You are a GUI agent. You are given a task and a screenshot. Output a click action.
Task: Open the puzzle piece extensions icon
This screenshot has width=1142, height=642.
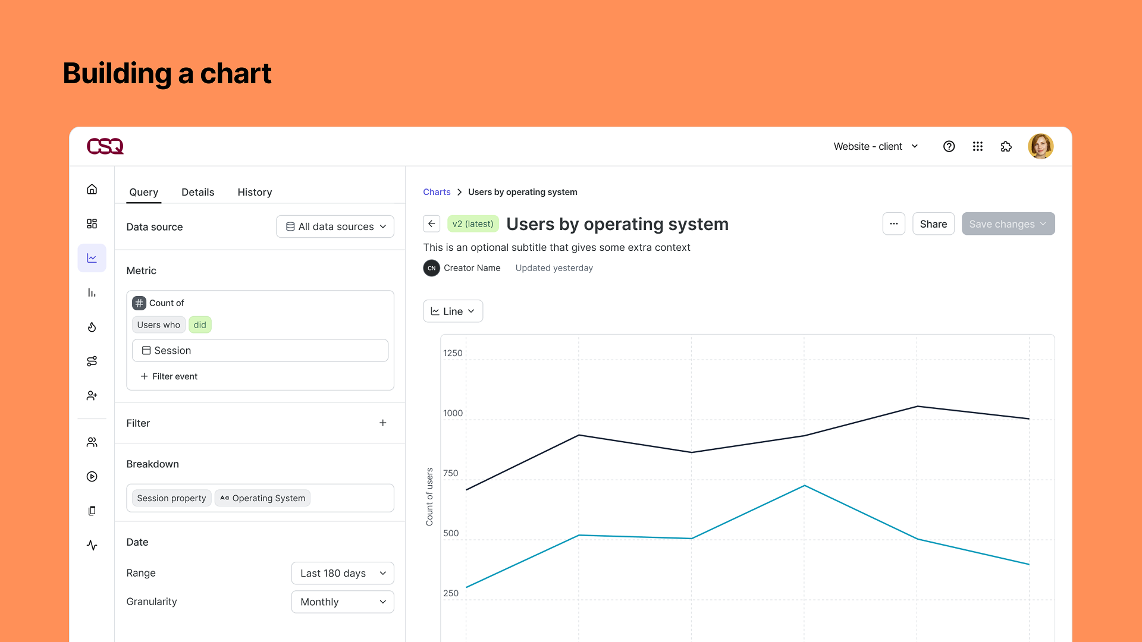click(x=1006, y=146)
